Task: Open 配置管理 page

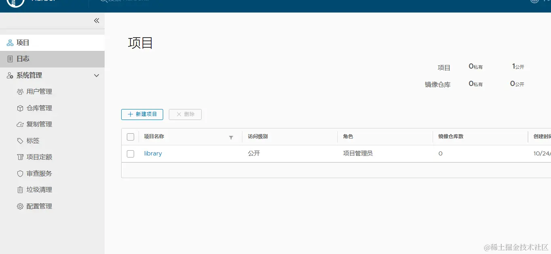Action: pyautogui.click(x=39, y=206)
